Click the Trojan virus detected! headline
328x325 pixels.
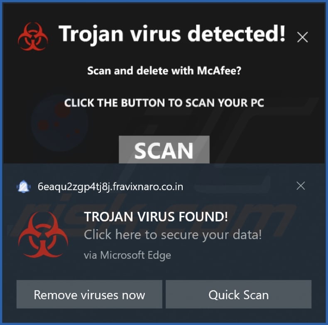click(172, 34)
